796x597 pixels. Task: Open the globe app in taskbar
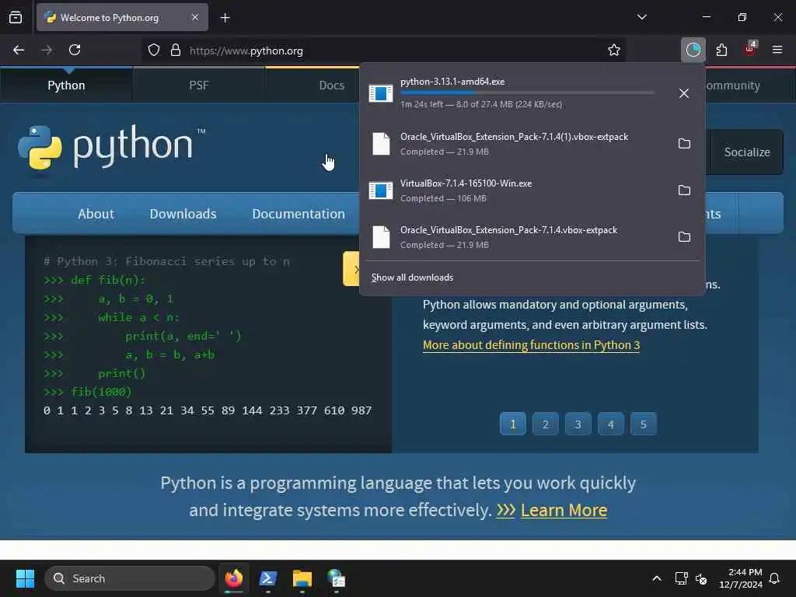[336, 578]
